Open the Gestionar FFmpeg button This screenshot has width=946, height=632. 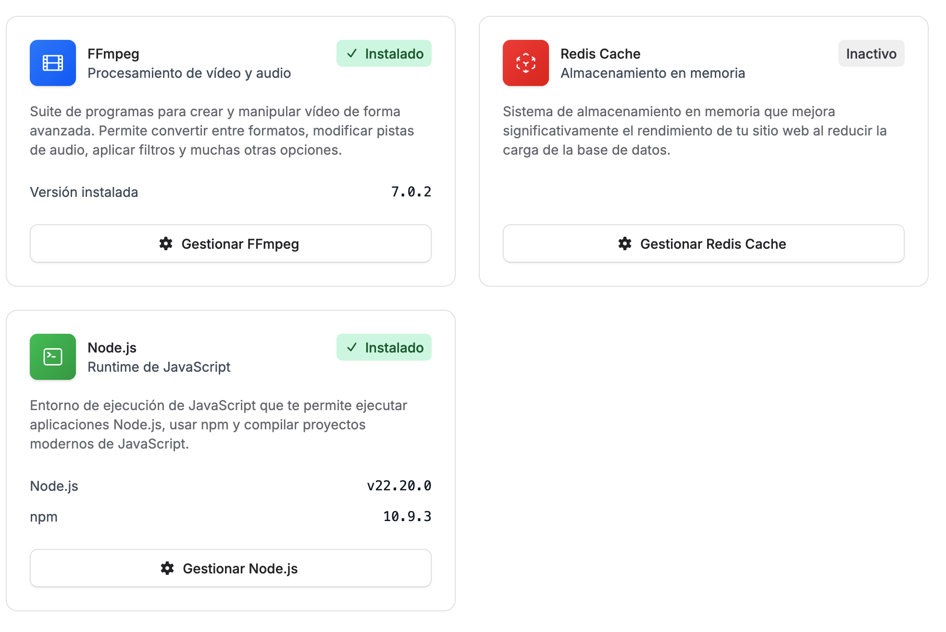click(x=230, y=243)
